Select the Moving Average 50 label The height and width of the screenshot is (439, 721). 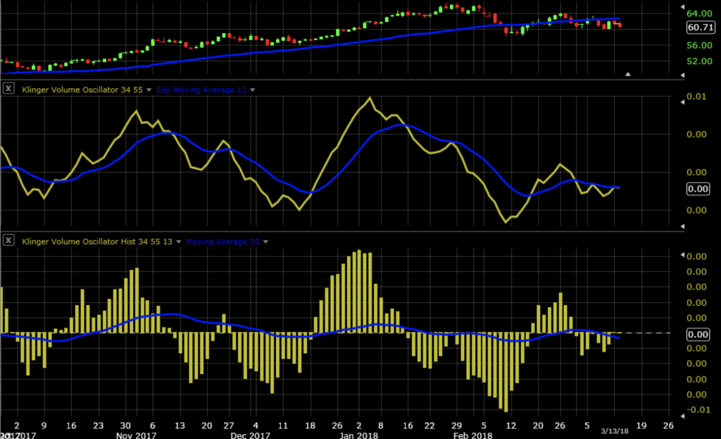pos(223,242)
